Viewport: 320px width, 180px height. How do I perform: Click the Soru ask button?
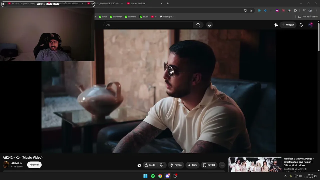[192, 165]
